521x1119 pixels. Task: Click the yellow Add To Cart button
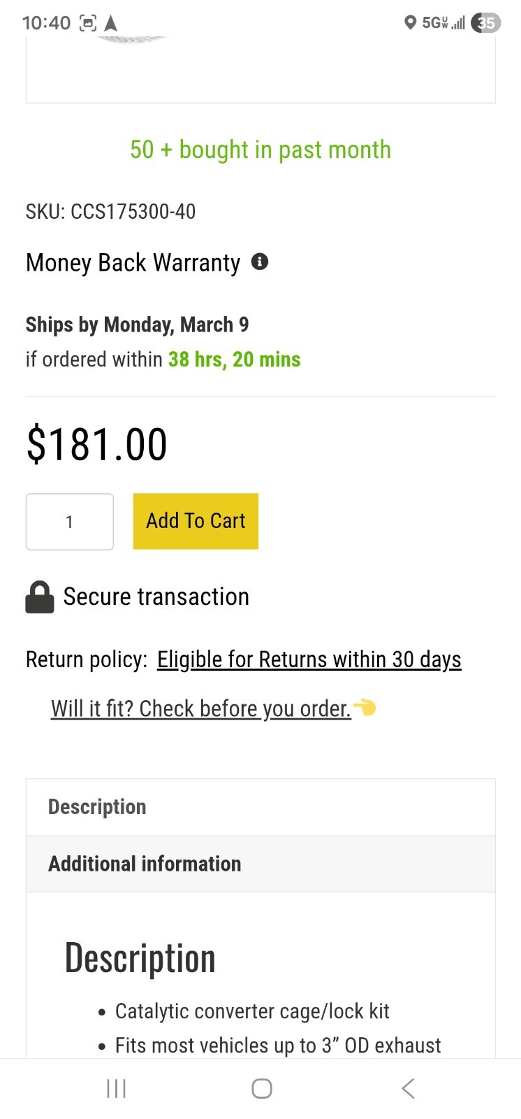click(x=196, y=521)
